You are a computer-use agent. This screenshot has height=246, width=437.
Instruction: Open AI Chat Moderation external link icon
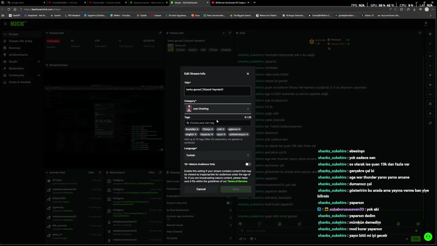pos(230,210)
